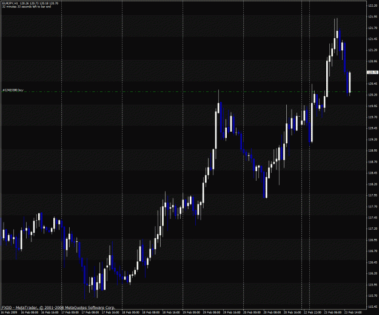Viewport: 379px width, 315px height.
Task: Click the 119.95 price axis label
Action: pyautogui.click(x=372, y=106)
